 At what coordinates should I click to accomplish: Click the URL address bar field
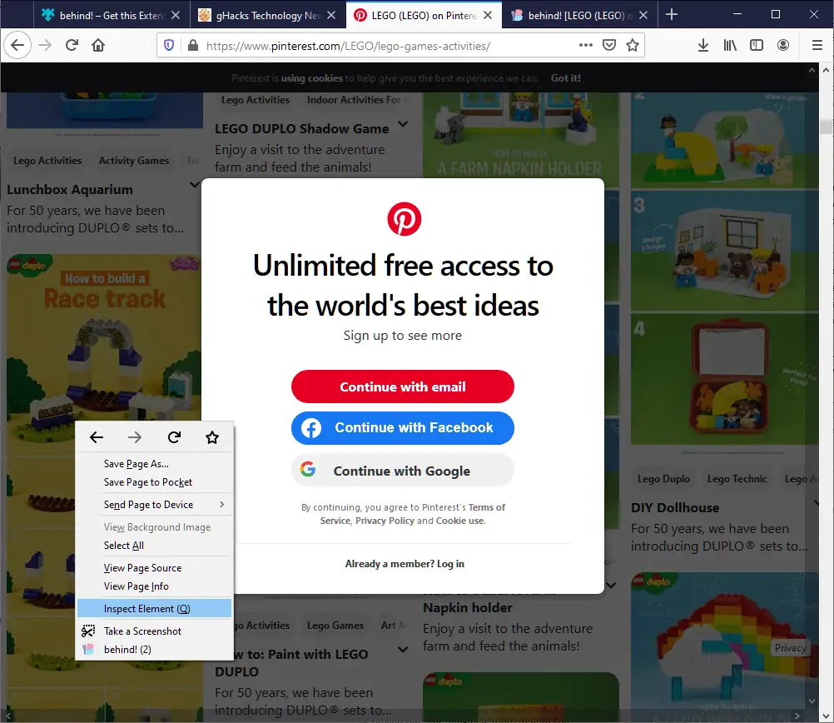[x=388, y=46]
